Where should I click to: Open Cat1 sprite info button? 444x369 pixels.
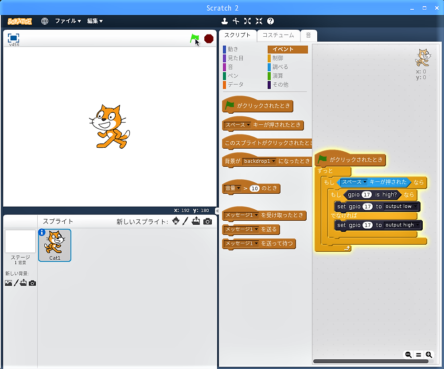pyautogui.click(x=42, y=232)
